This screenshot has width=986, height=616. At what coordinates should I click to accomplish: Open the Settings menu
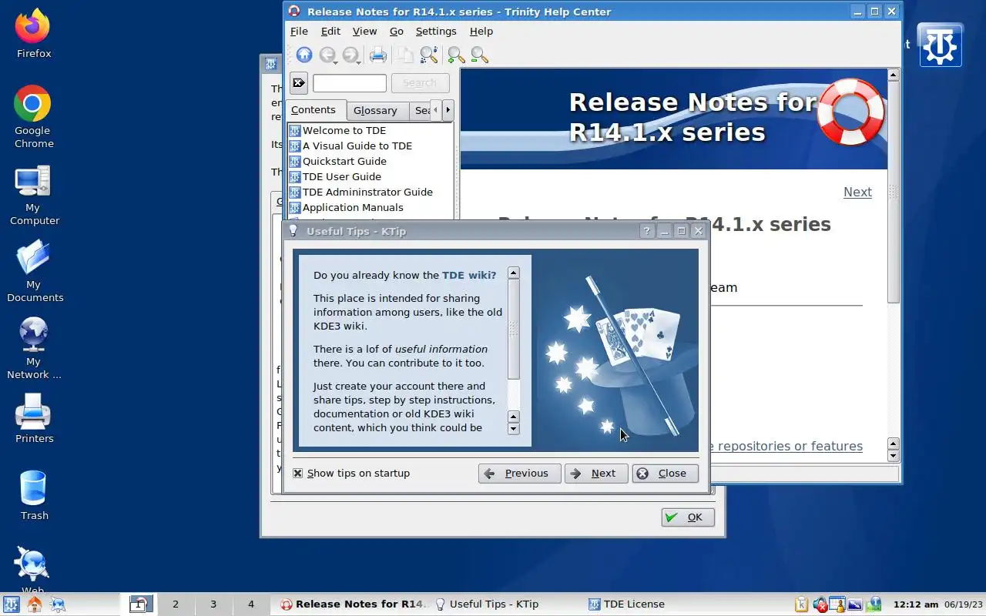pyautogui.click(x=436, y=31)
